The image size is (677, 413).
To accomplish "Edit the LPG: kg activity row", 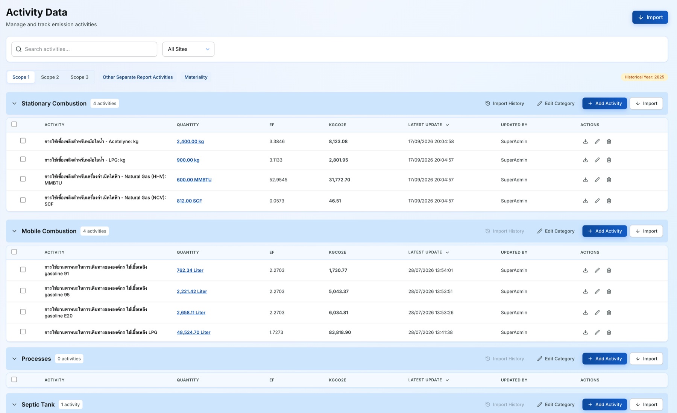I will pos(597,160).
